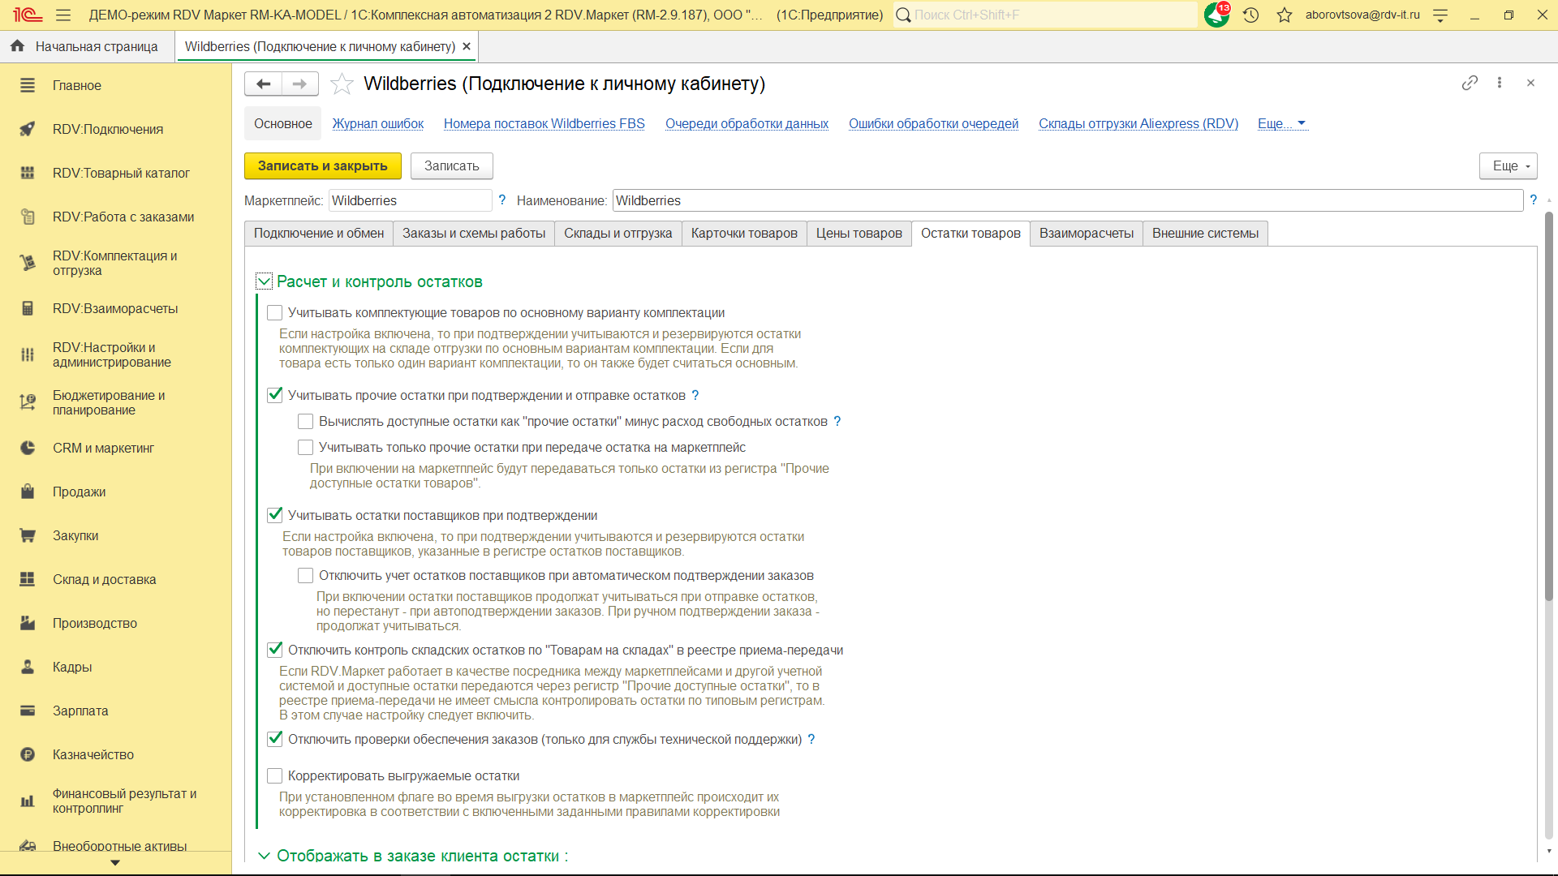Check Учитывать комплектующие товаров checkbox
Image resolution: width=1558 pixels, height=876 pixels.
pos(275,313)
